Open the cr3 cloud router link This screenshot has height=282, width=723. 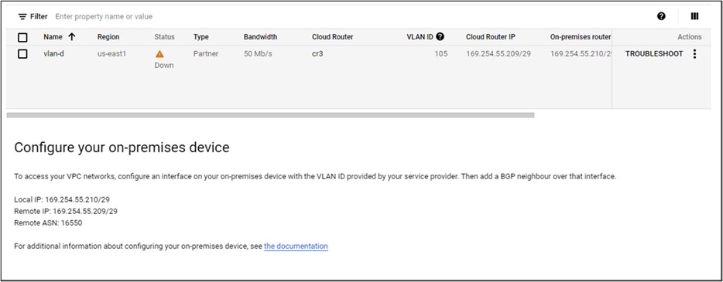317,54
